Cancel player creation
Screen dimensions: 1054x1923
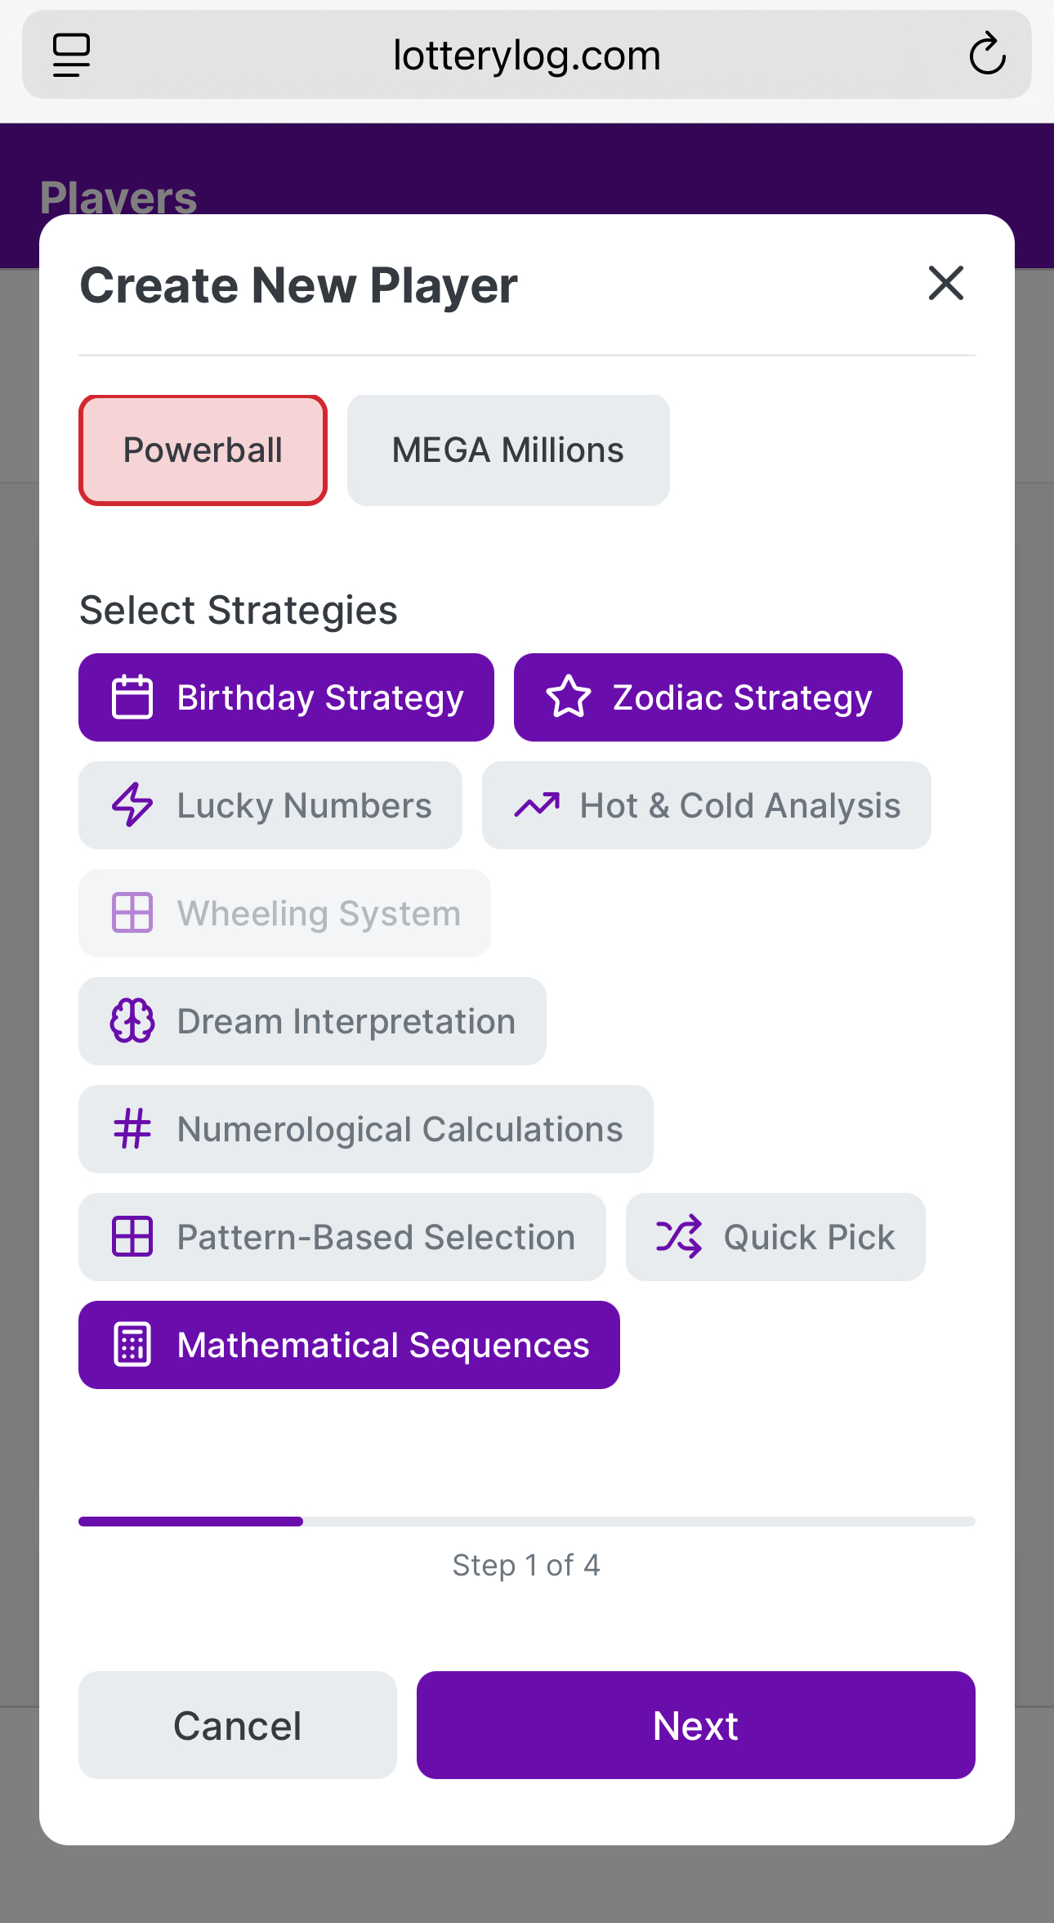coord(237,1725)
